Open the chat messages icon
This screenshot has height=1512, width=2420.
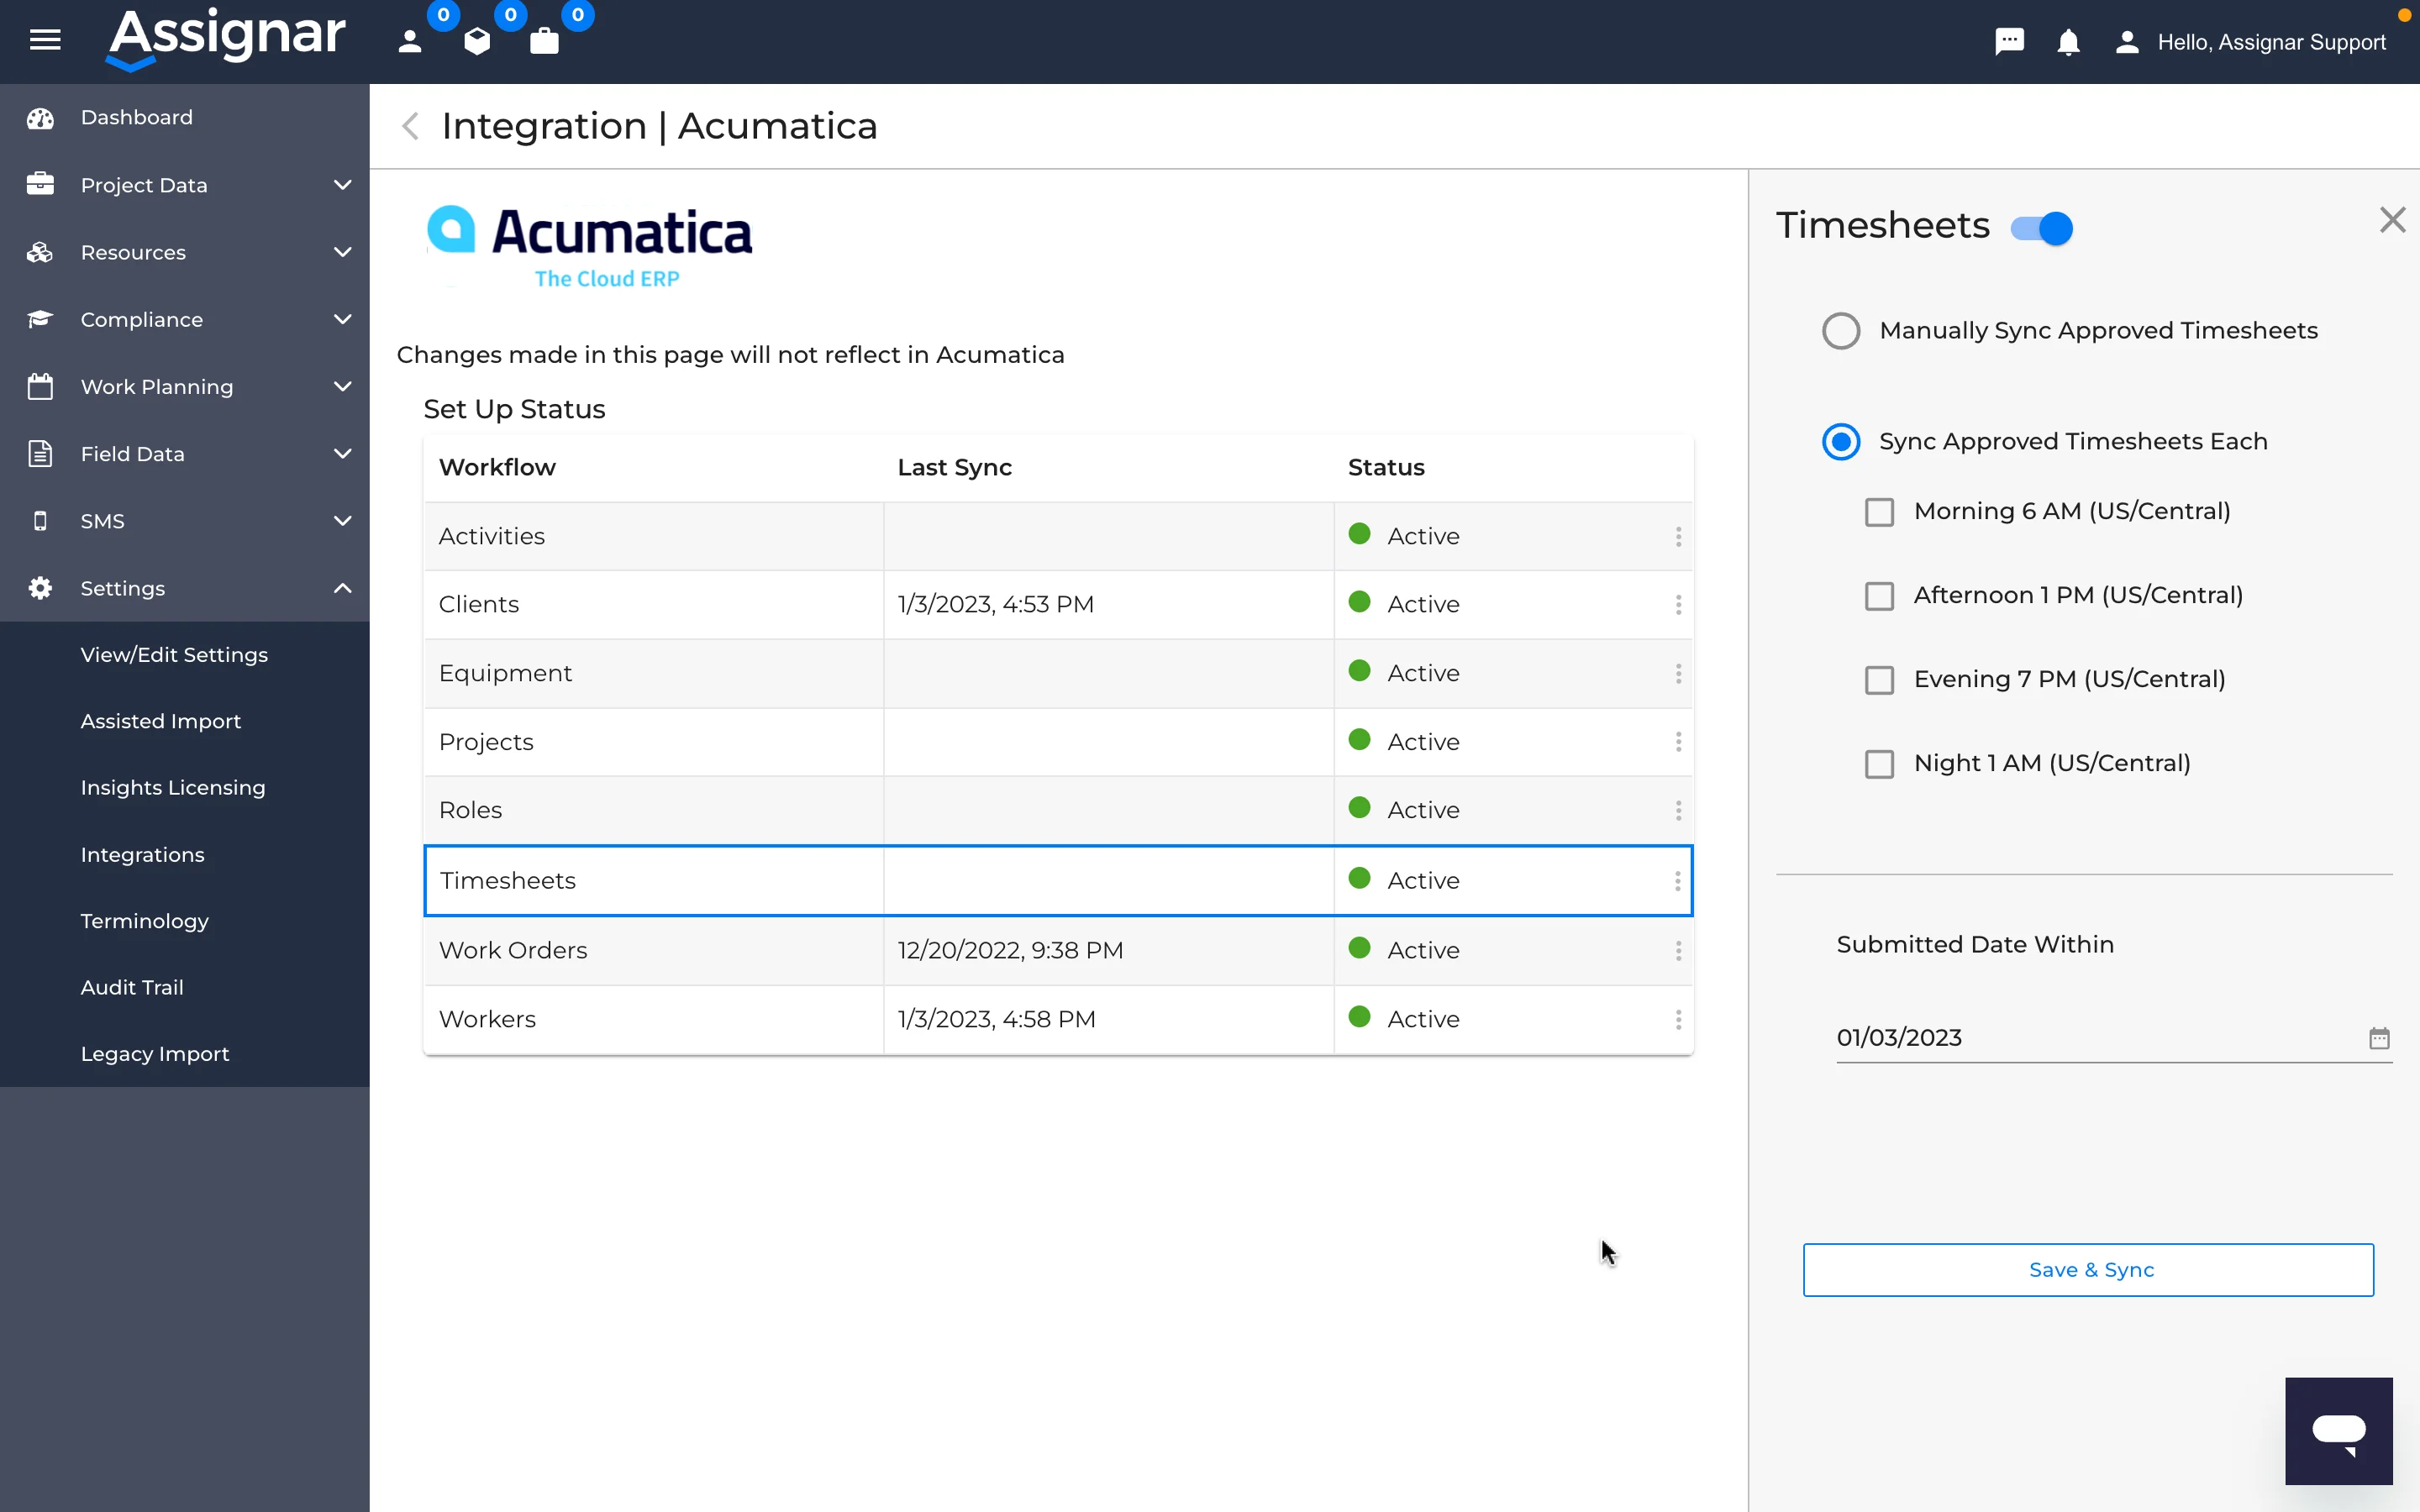[x=2009, y=41]
